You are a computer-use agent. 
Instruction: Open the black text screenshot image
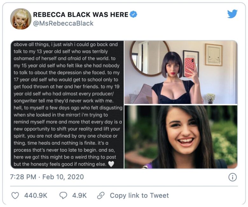(67, 104)
